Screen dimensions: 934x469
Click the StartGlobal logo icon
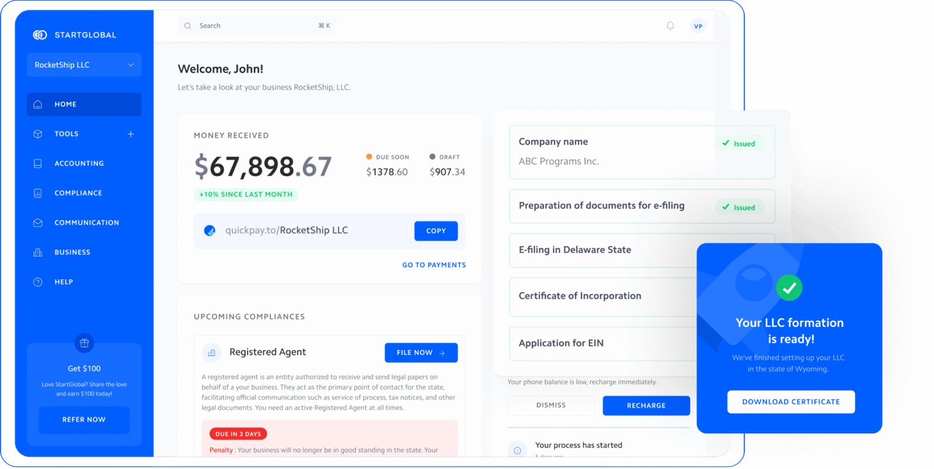pyautogui.click(x=40, y=35)
